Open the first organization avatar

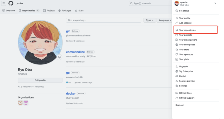click(20, 103)
